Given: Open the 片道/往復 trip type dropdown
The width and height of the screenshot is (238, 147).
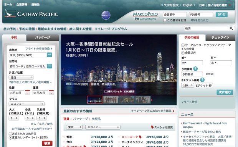Looking at the screenshot, I should point(21,78).
